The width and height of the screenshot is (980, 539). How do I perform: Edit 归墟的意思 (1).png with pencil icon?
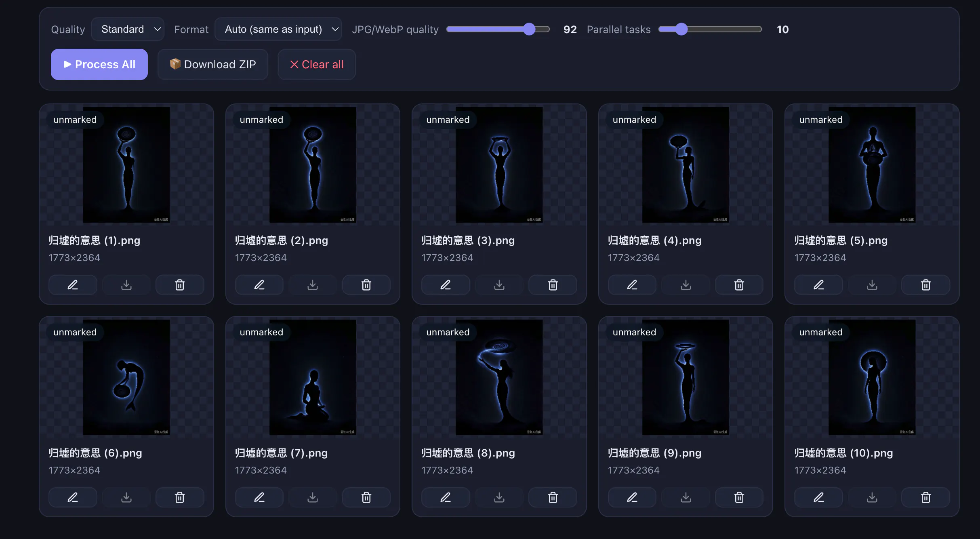(73, 285)
